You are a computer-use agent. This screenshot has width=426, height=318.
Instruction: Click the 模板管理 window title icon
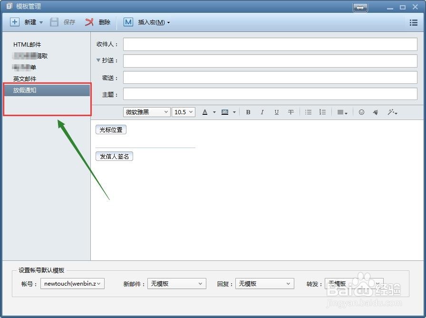tap(10, 6)
